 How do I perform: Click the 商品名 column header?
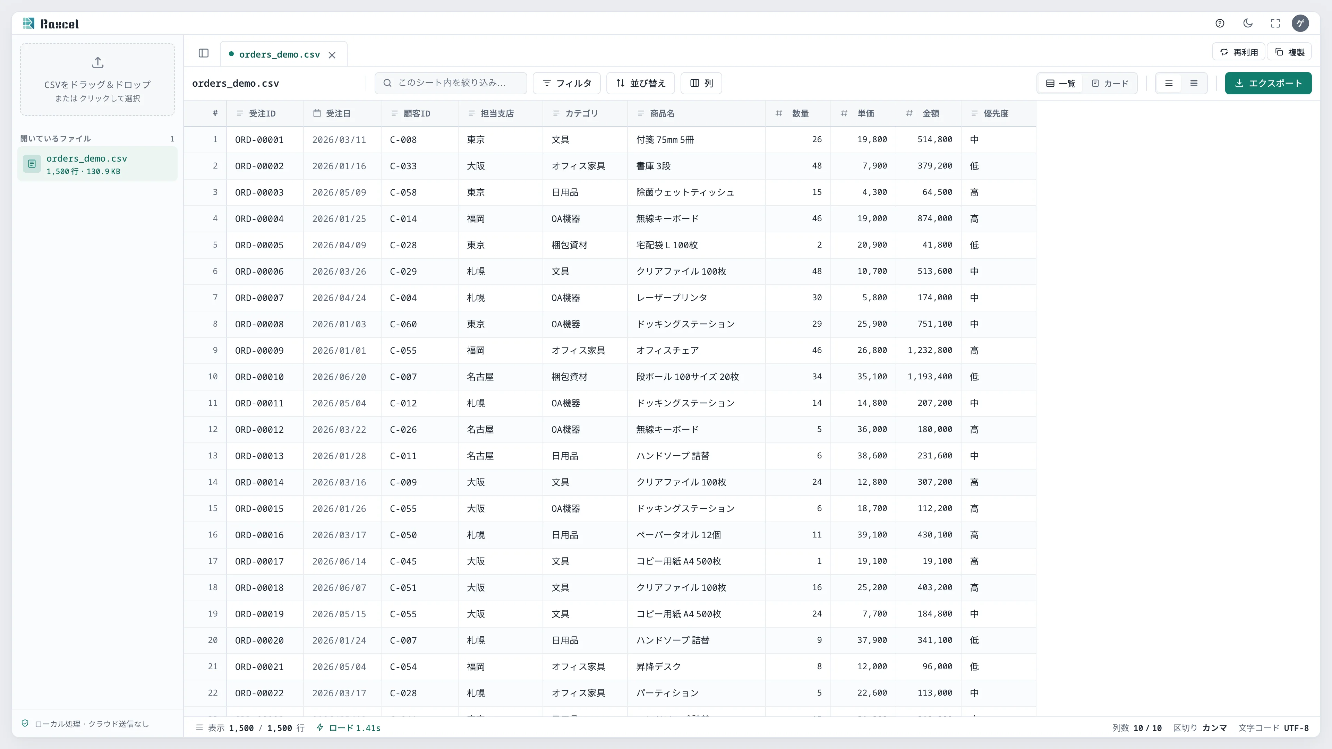(697, 113)
